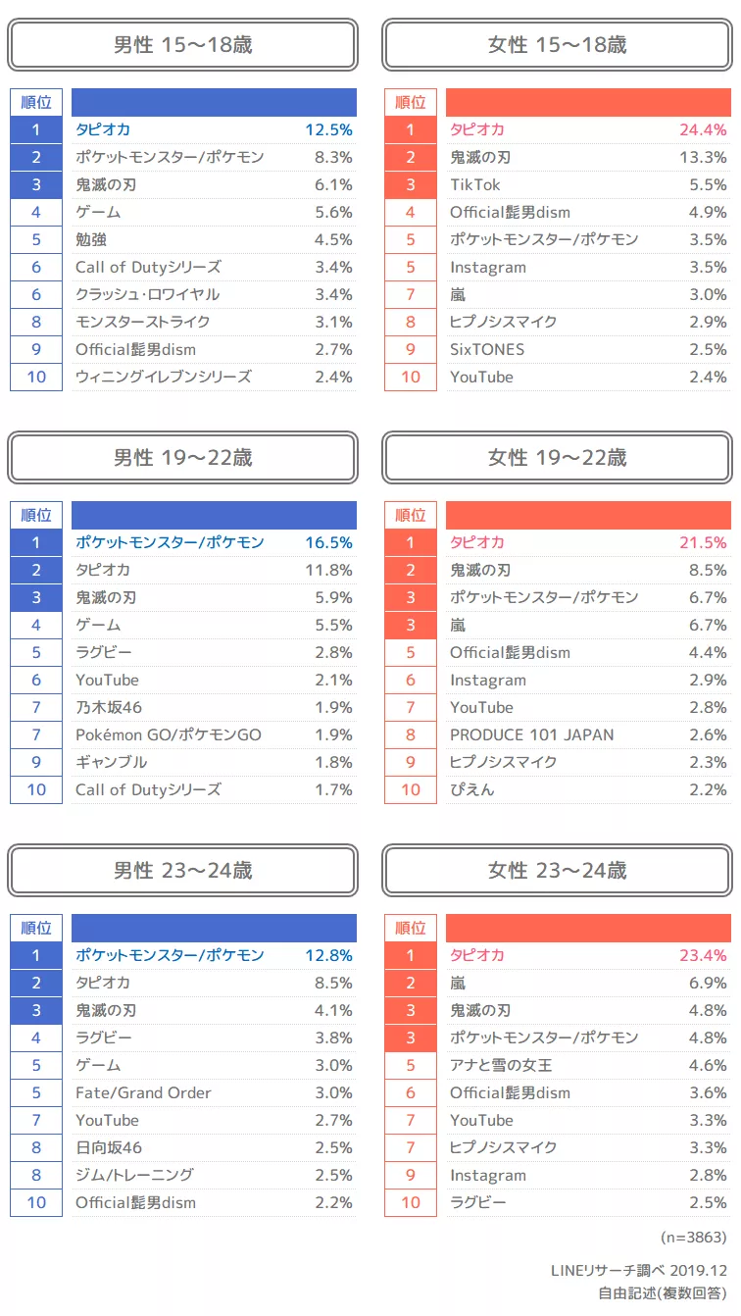Screen dimensions: 741x1316
Task: Click the Fate/Grand Order entry
Action: coord(143,1092)
